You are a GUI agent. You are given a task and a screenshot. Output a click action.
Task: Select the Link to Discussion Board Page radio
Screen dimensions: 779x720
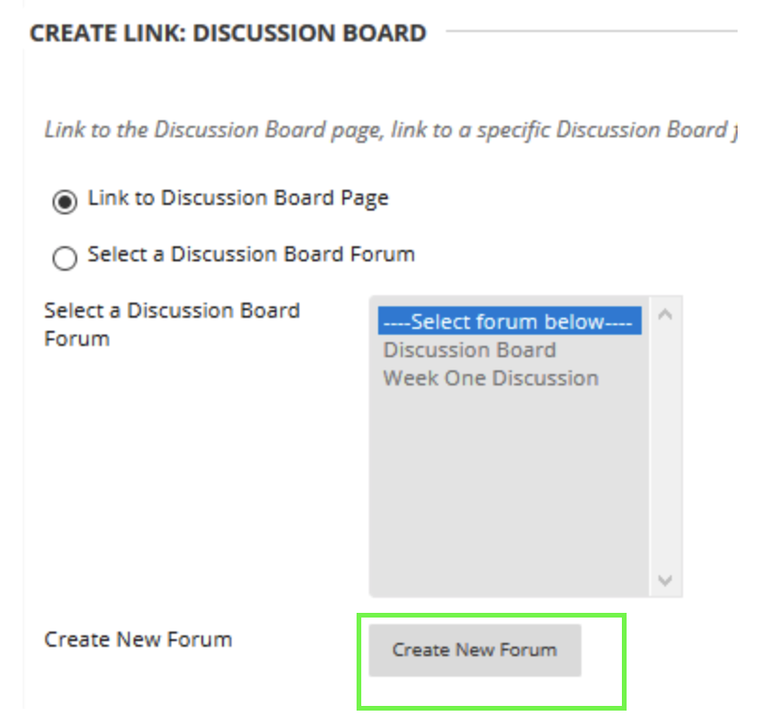click(x=65, y=202)
